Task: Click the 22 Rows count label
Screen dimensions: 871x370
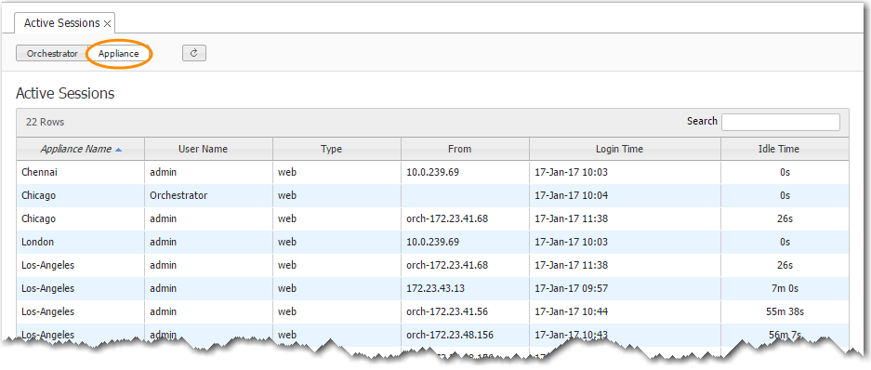Action: [x=45, y=122]
